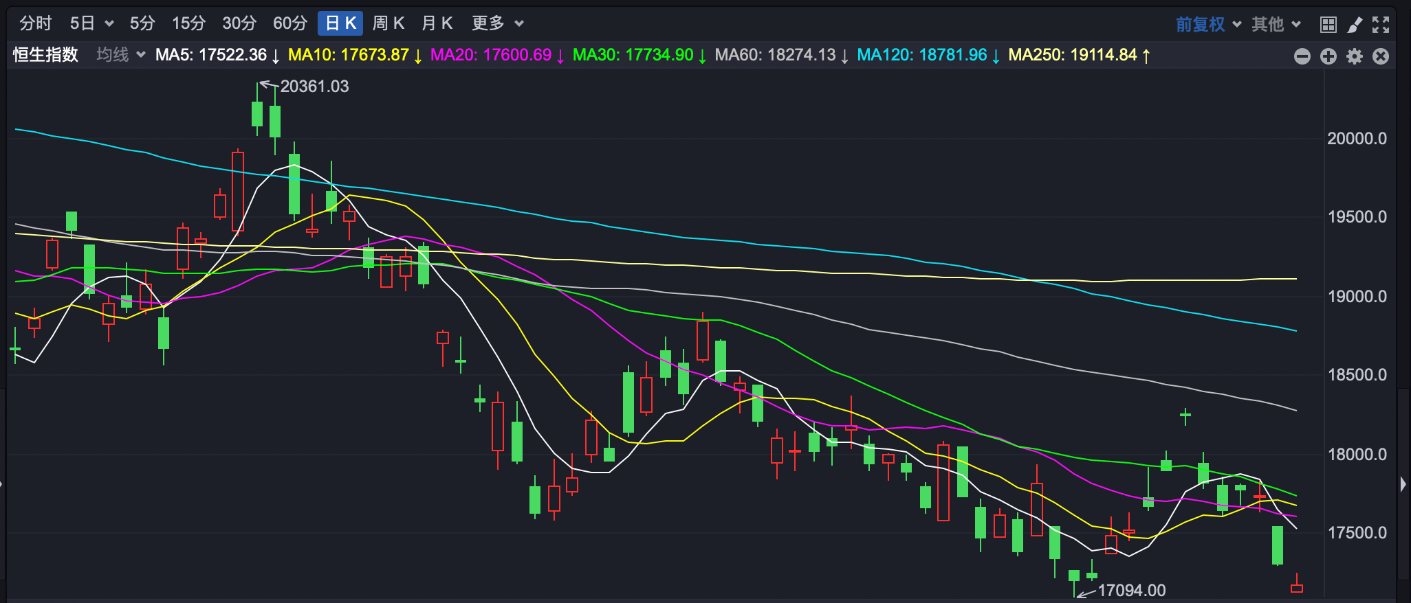Click the MA60: 18274.13 legend value
Image resolution: width=1411 pixels, height=603 pixels.
pos(782,55)
